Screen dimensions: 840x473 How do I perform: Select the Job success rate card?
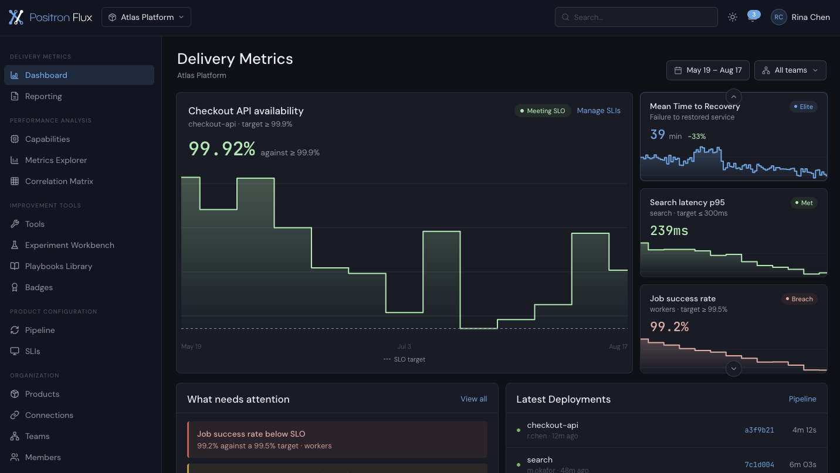coord(733,329)
